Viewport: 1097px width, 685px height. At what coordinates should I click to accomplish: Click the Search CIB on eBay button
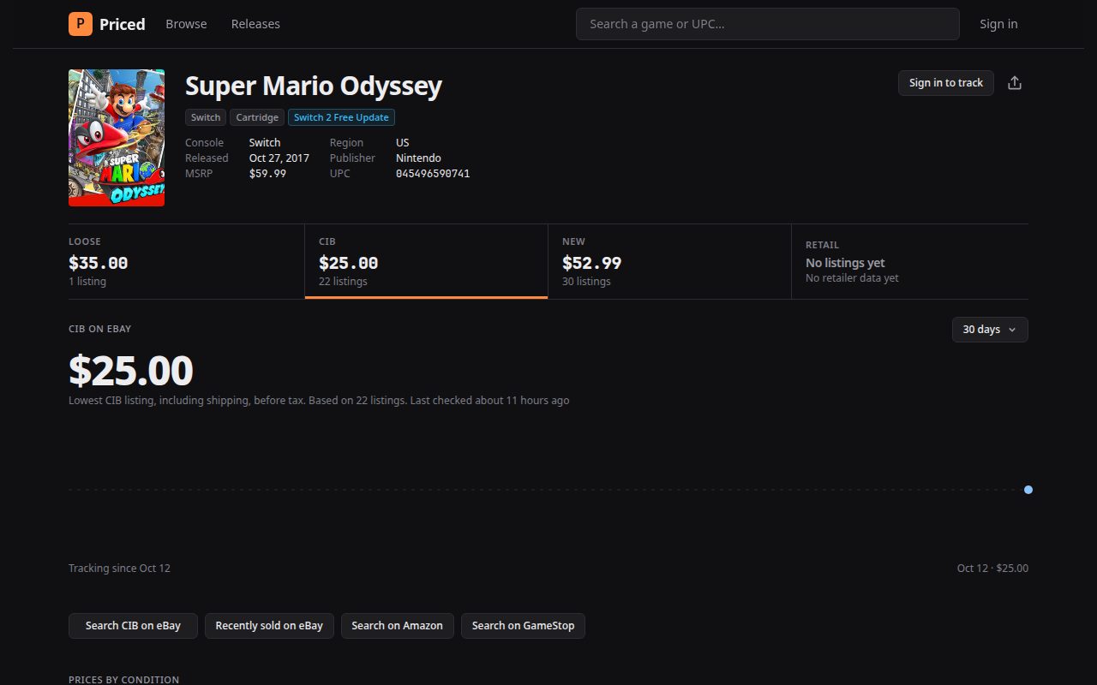(133, 626)
